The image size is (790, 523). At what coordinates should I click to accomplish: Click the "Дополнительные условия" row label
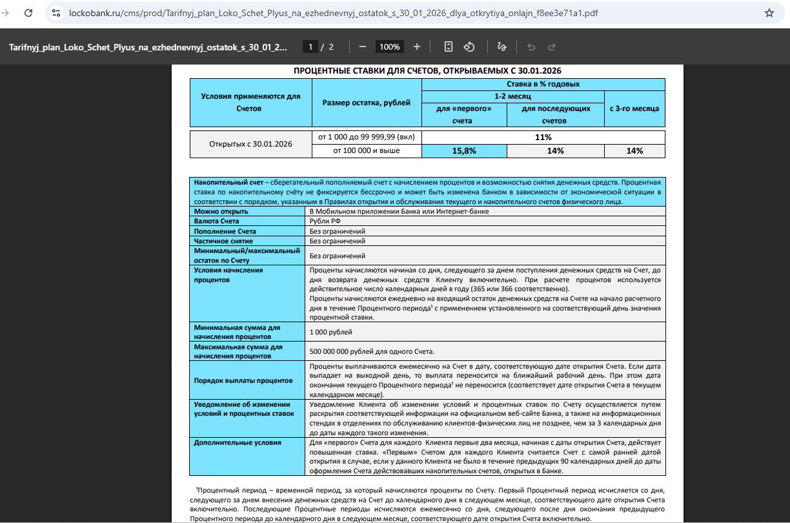point(238,442)
